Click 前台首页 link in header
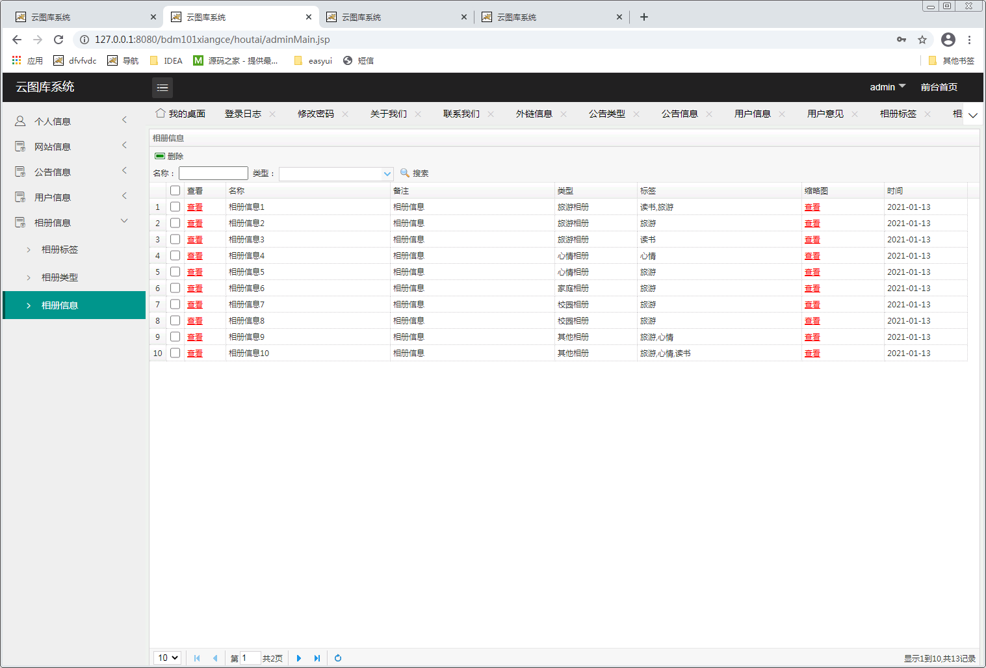The width and height of the screenshot is (986, 668). [x=939, y=87]
